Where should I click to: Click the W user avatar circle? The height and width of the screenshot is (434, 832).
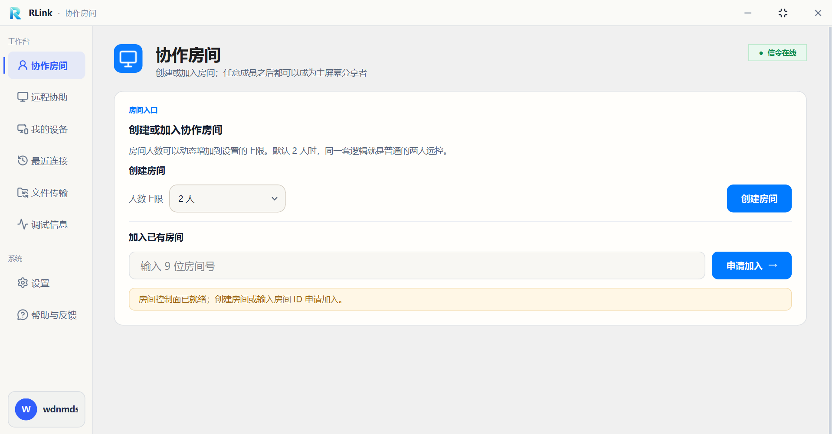click(26, 409)
